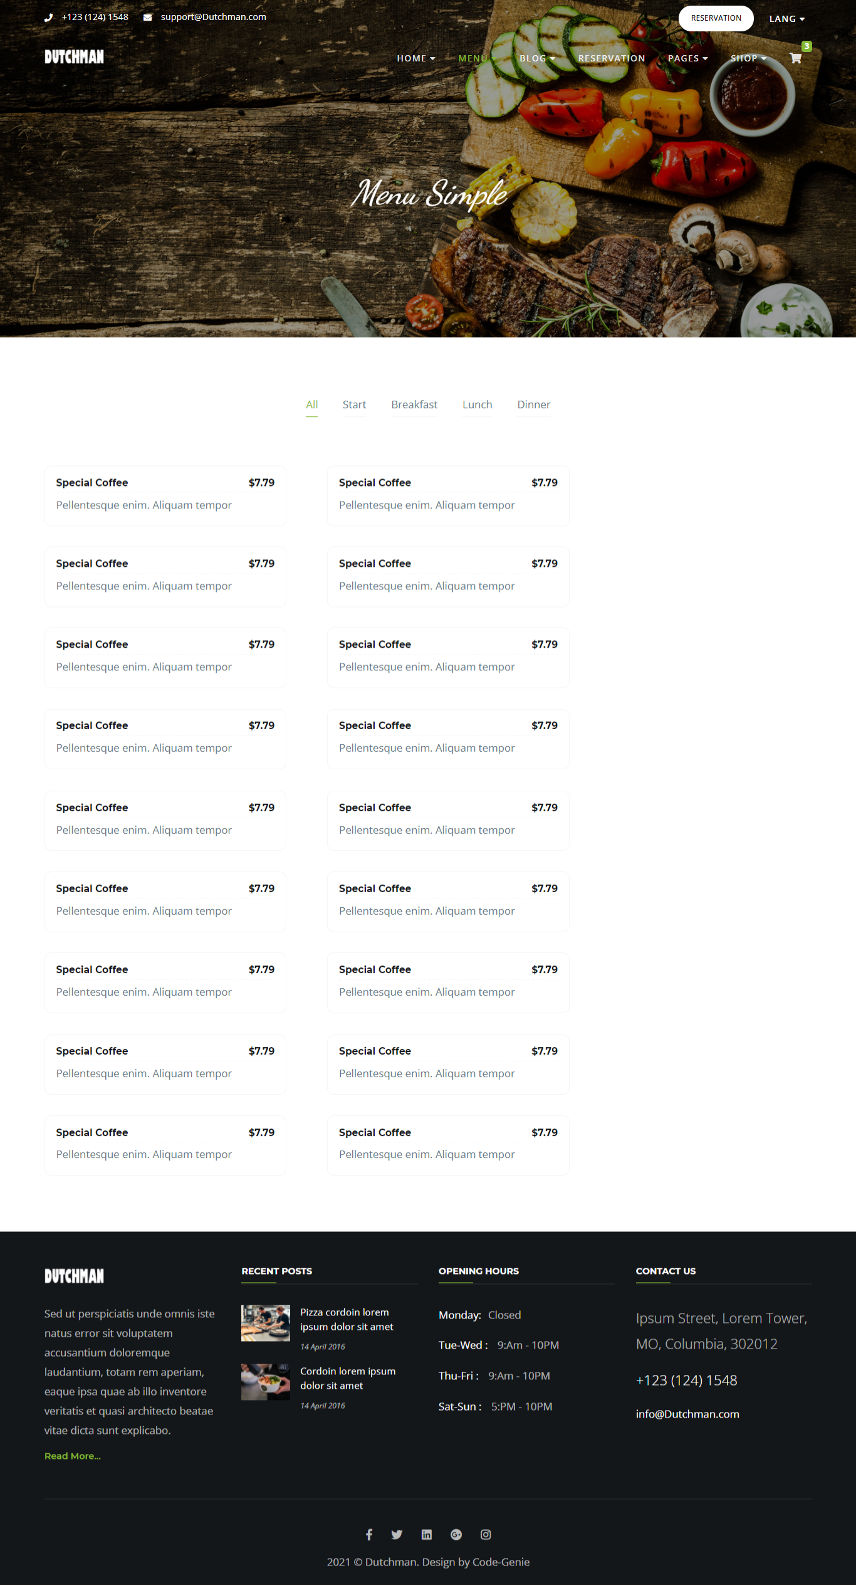This screenshot has width=856, height=1585.
Task: Open the shopping cart icon
Action: (795, 58)
